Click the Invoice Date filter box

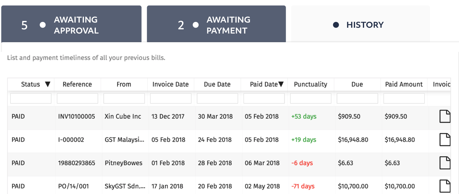point(171,98)
